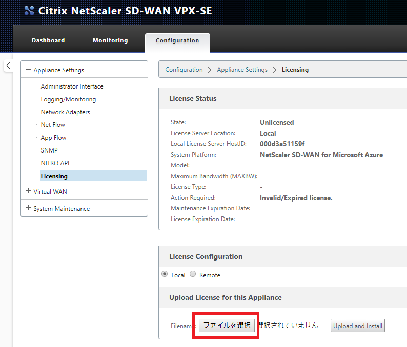Select the Remote license radio button
Image resolution: width=407 pixels, height=347 pixels.
(x=193, y=274)
